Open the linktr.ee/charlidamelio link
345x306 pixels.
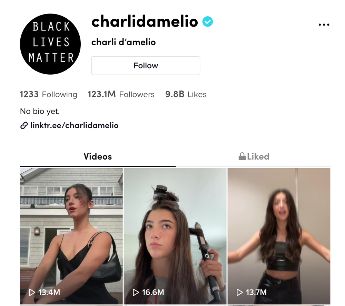pos(75,125)
